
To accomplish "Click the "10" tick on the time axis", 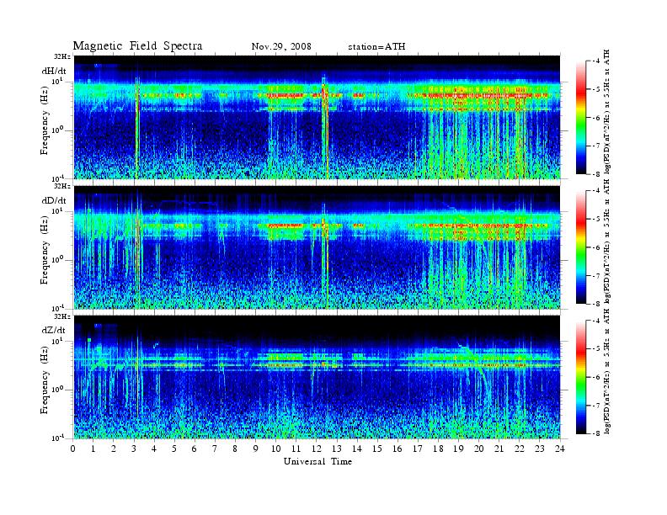I will [275, 449].
